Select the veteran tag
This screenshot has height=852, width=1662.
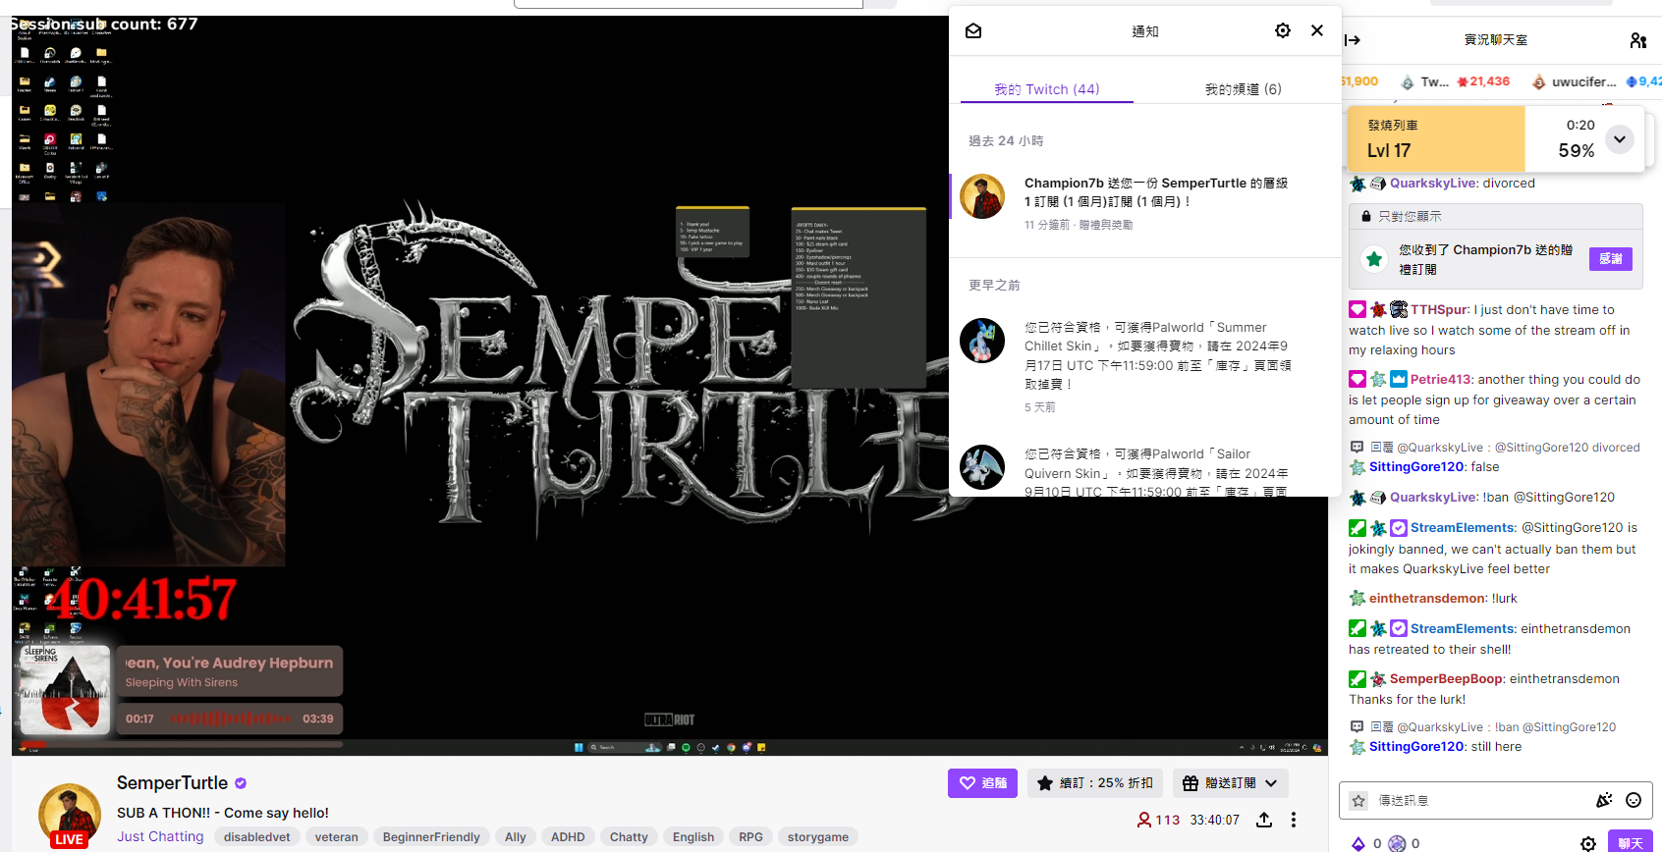pos(336,837)
